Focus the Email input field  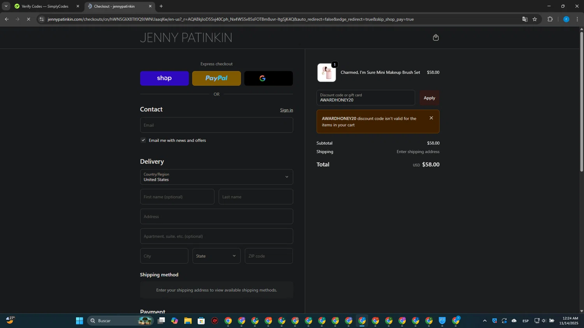tap(216, 125)
